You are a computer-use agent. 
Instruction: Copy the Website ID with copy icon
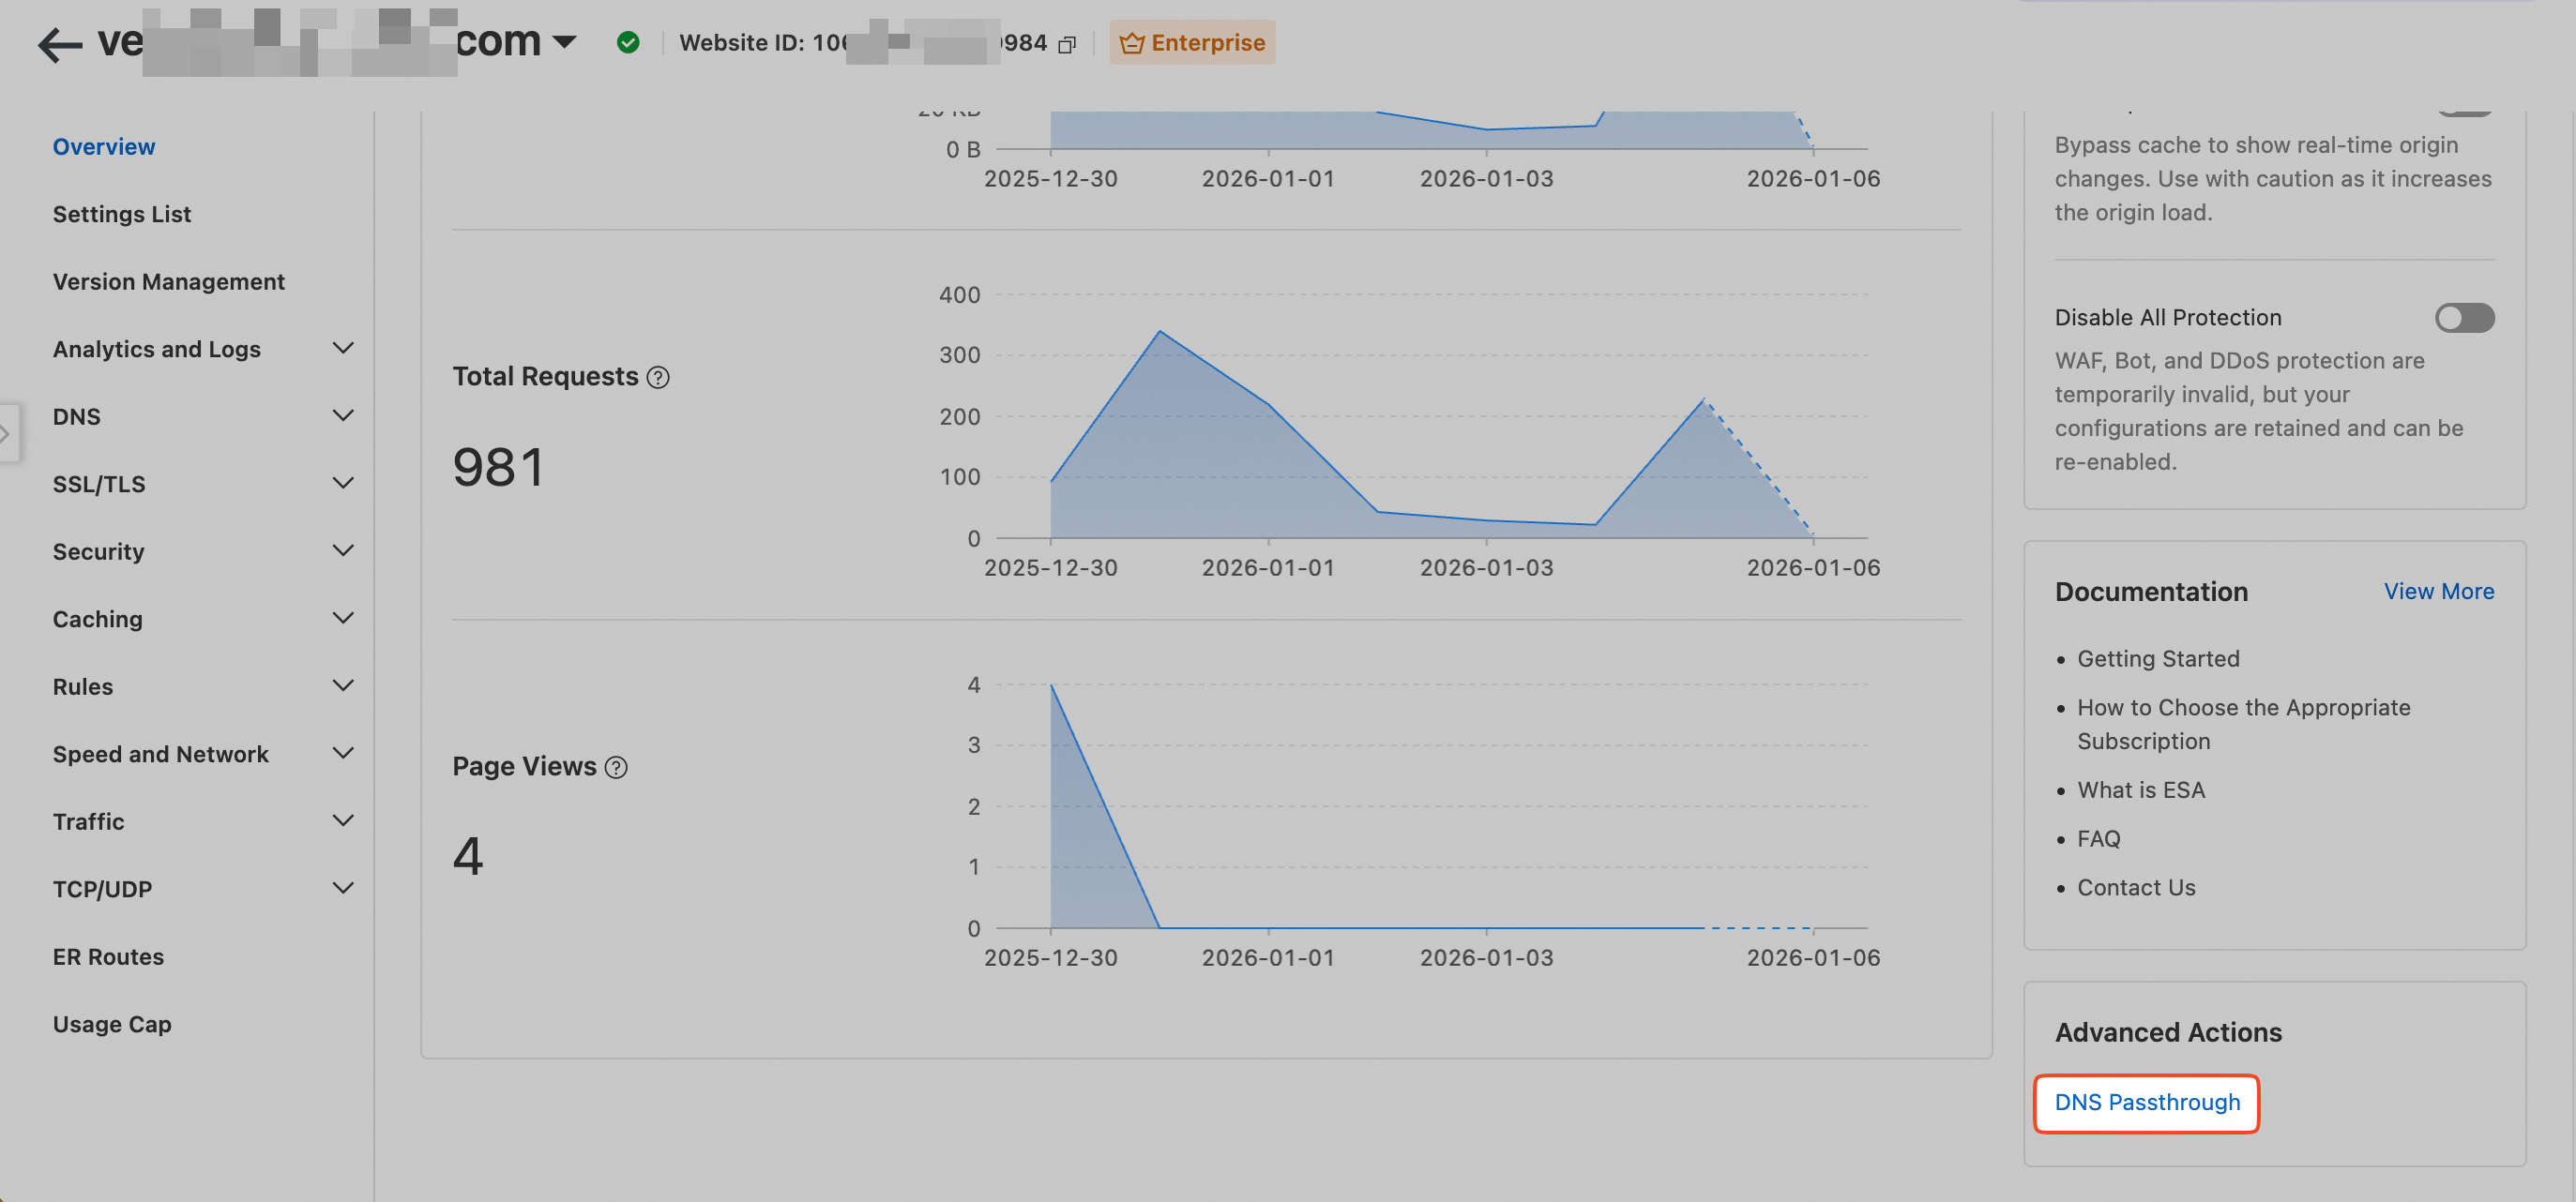click(1067, 44)
